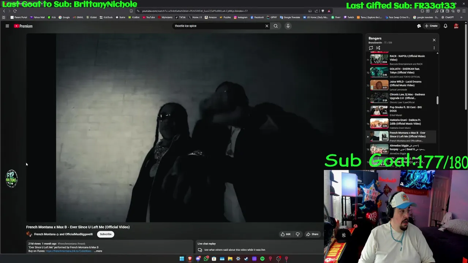Open Kick bookmark
Screen dimensions: 468x263
52,17
